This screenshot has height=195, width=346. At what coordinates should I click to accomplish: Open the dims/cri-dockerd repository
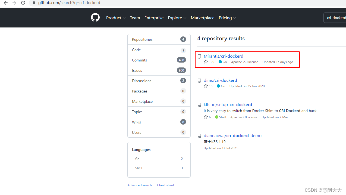pyautogui.click(x=220, y=80)
